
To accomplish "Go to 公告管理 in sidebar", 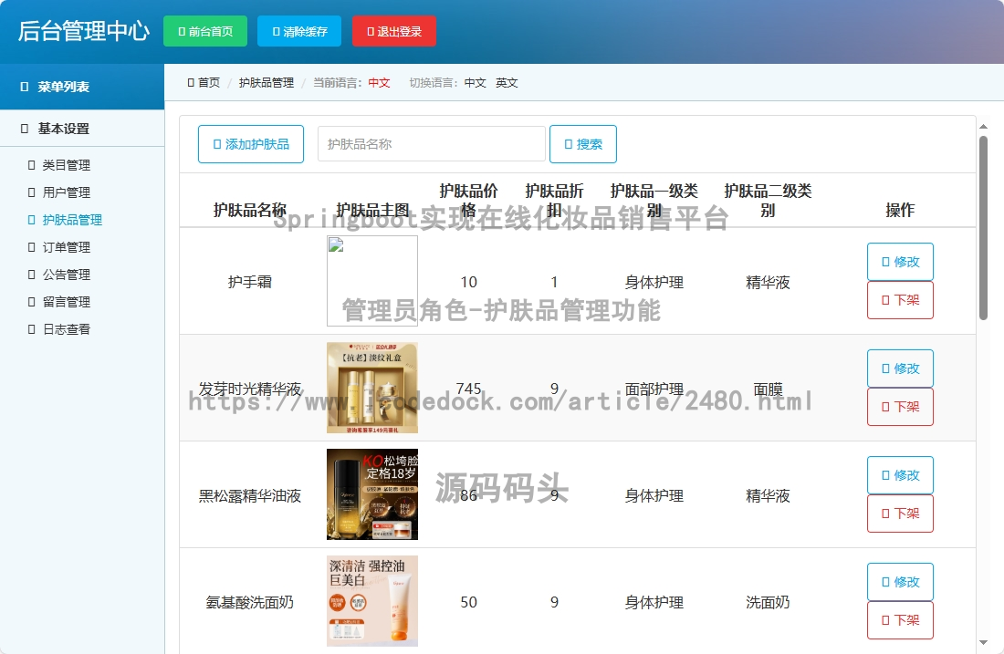I will point(66,275).
